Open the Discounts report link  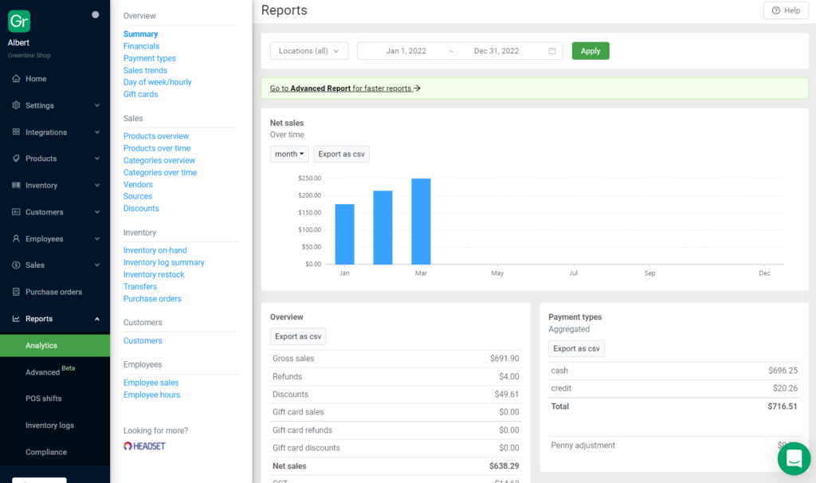coord(141,208)
